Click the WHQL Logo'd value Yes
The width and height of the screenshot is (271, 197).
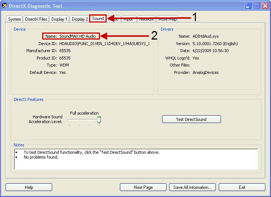[x=195, y=58]
